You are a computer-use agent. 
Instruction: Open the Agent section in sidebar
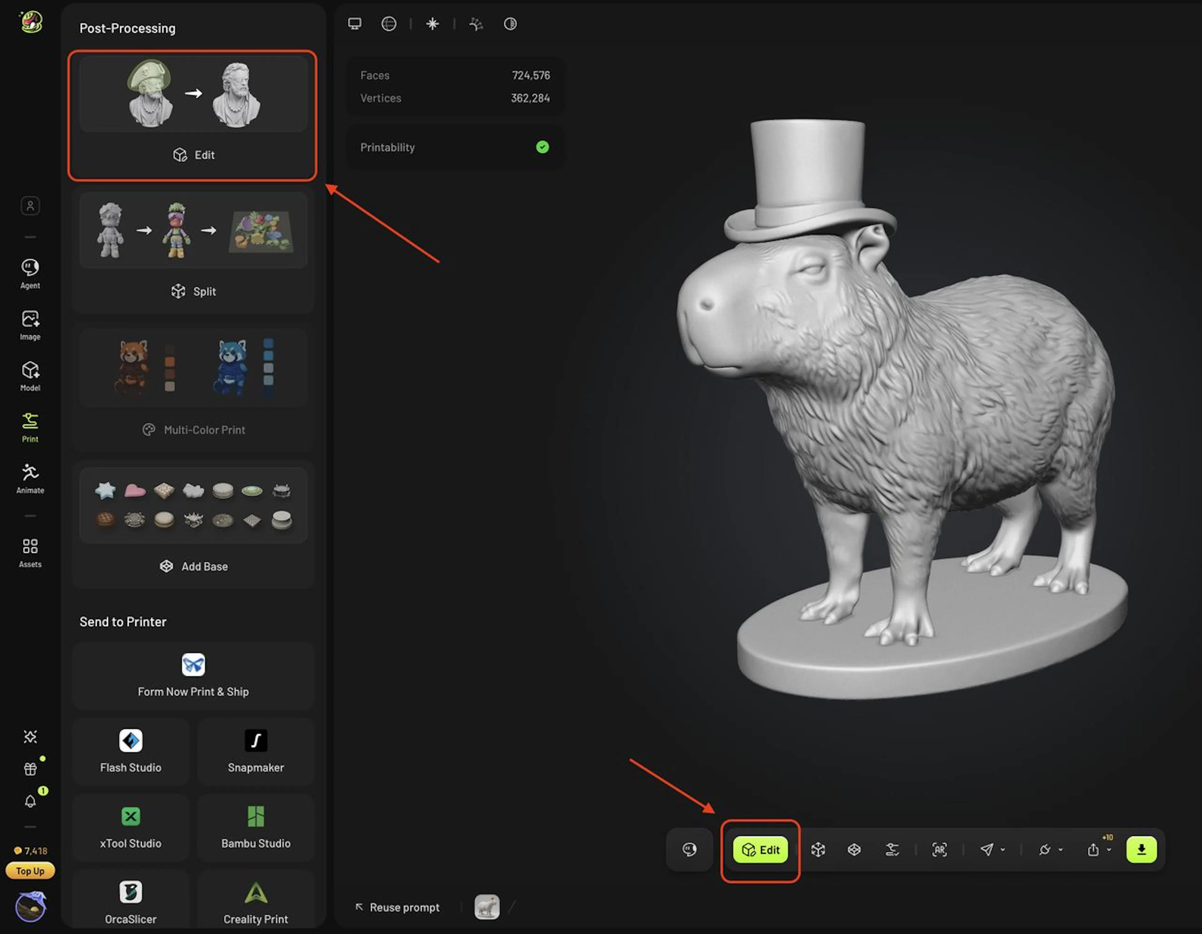30,274
